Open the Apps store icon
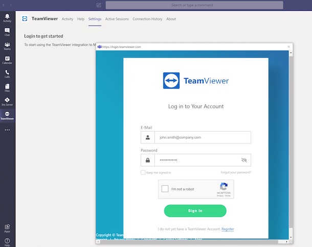The width and height of the screenshot is (312, 247). 7,228
